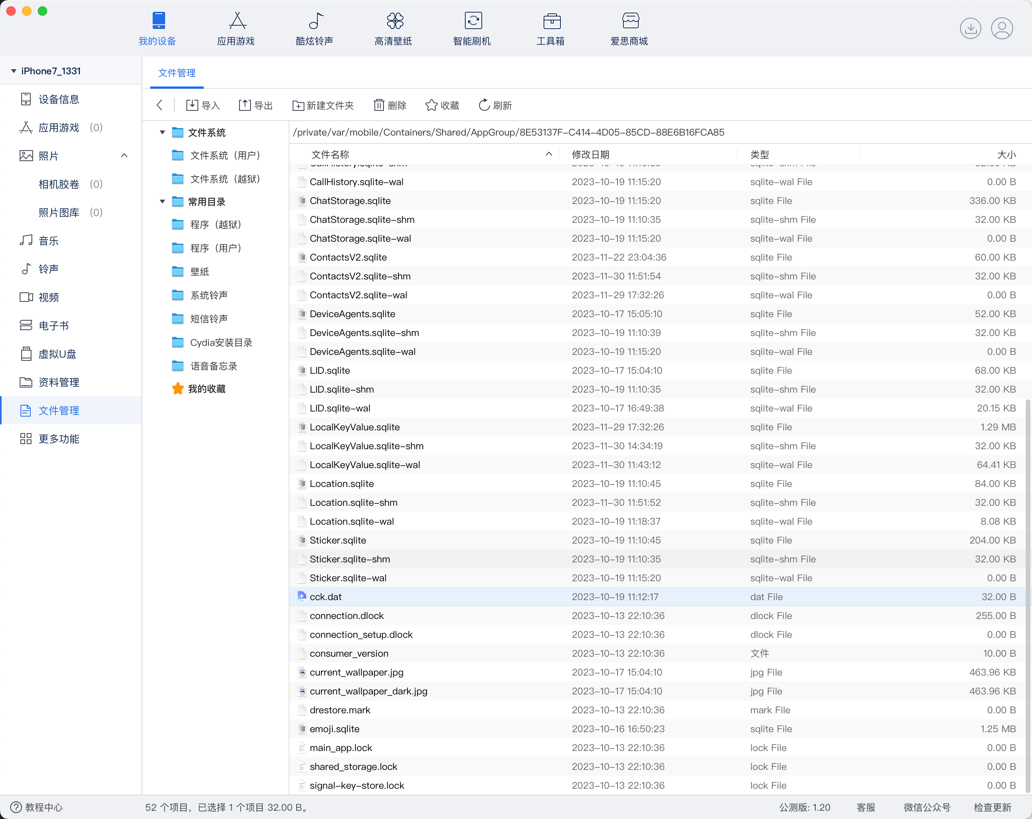
Task: Select the LocalKeyValue.sqlite file
Action: pyautogui.click(x=660, y=427)
